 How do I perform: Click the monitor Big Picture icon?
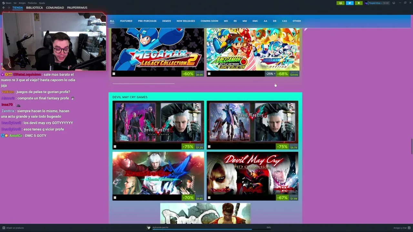(x=394, y=3)
